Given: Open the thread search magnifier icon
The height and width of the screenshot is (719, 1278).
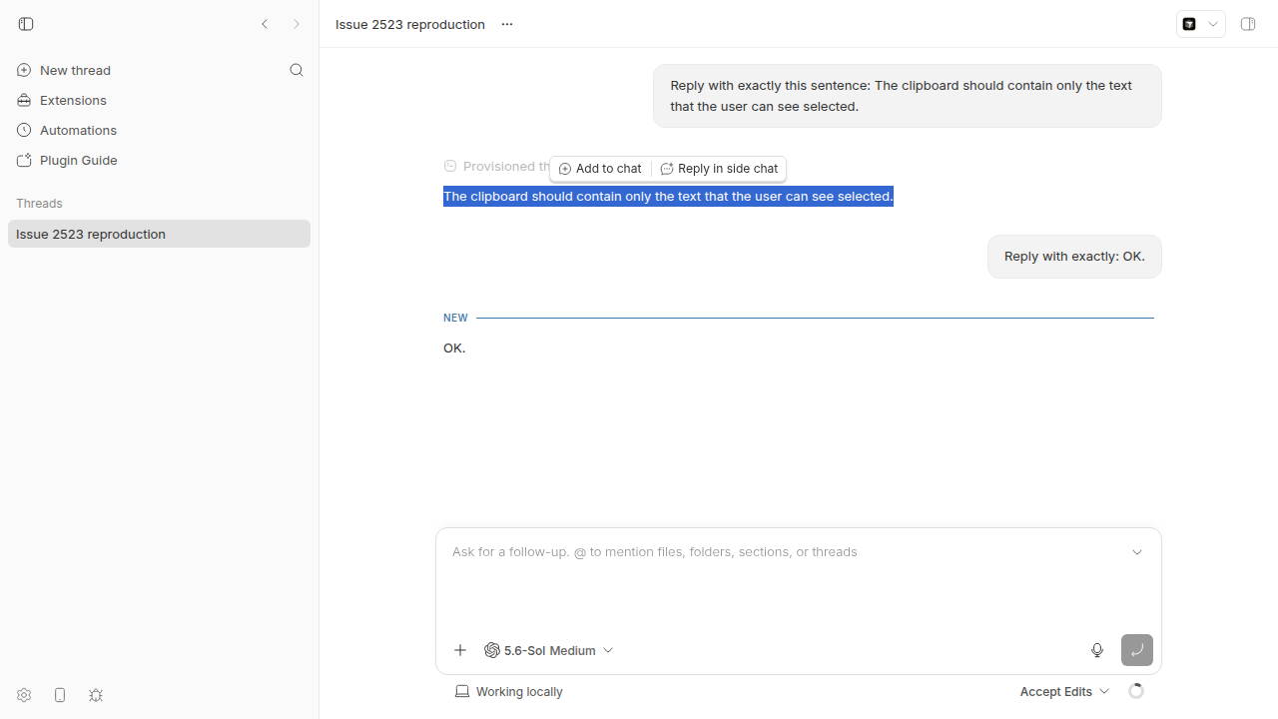Looking at the screenshot, I should click(297, 70).
